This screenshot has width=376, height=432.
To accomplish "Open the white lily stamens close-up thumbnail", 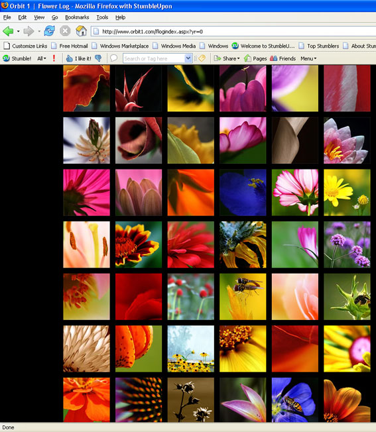I will 86,244.
